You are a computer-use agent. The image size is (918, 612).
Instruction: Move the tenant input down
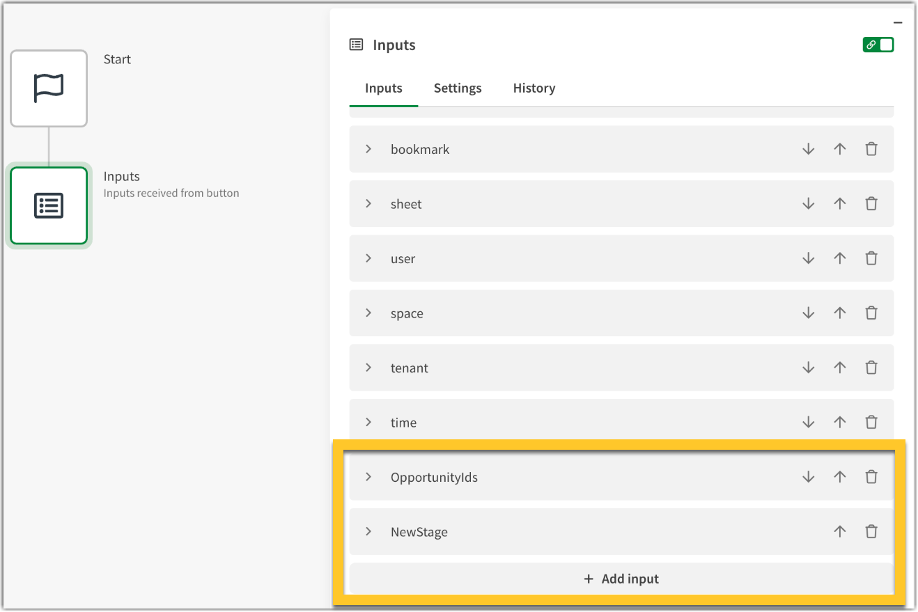pyautogui.click(x=808, y=368)
